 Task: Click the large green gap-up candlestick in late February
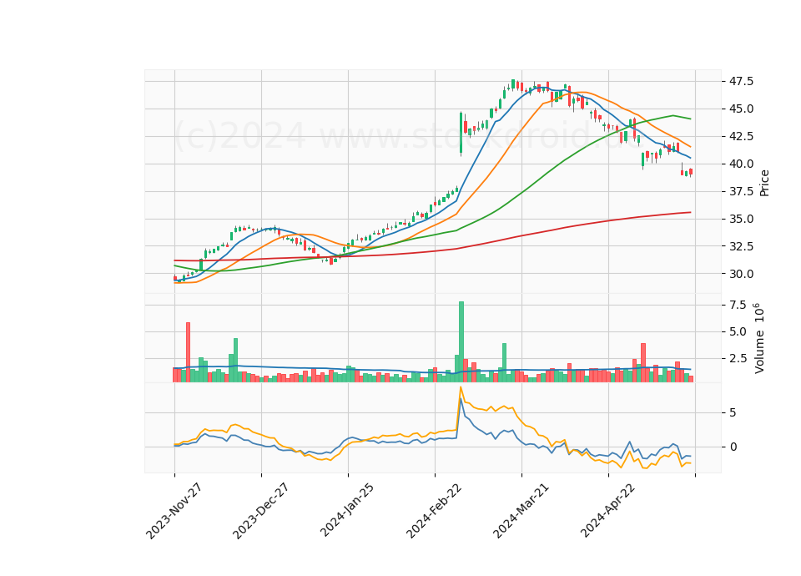(461, 133)
